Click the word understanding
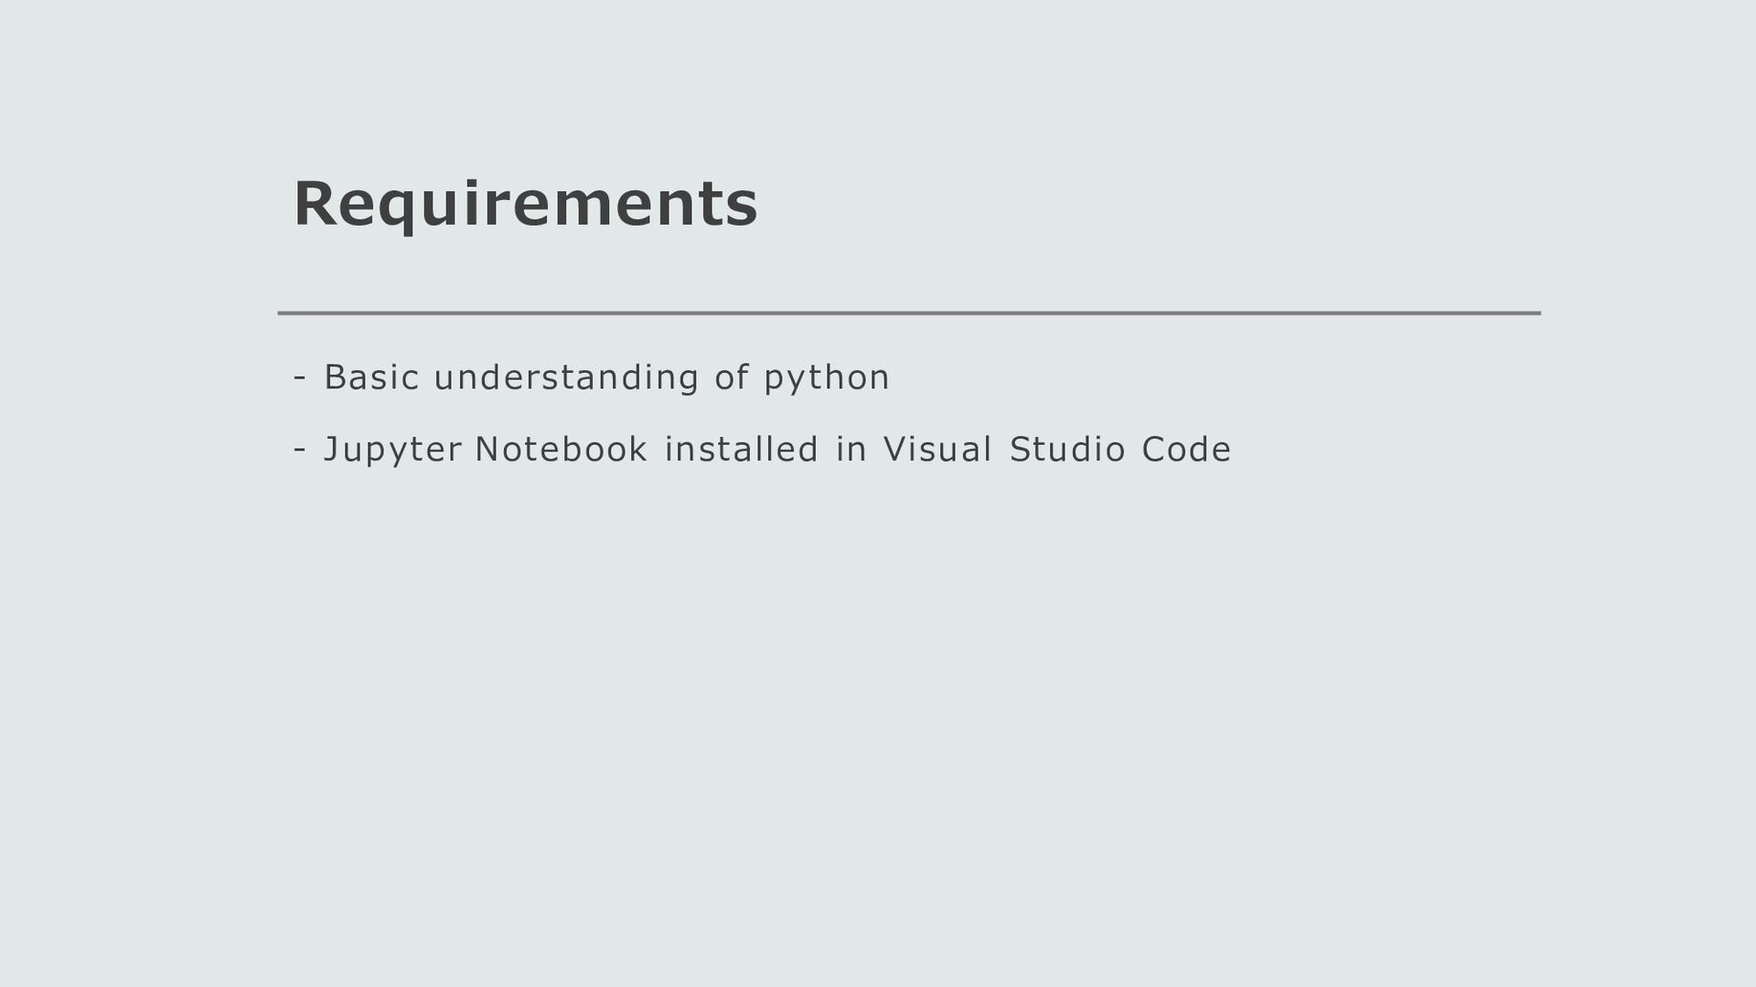 [x=566, y=377]
